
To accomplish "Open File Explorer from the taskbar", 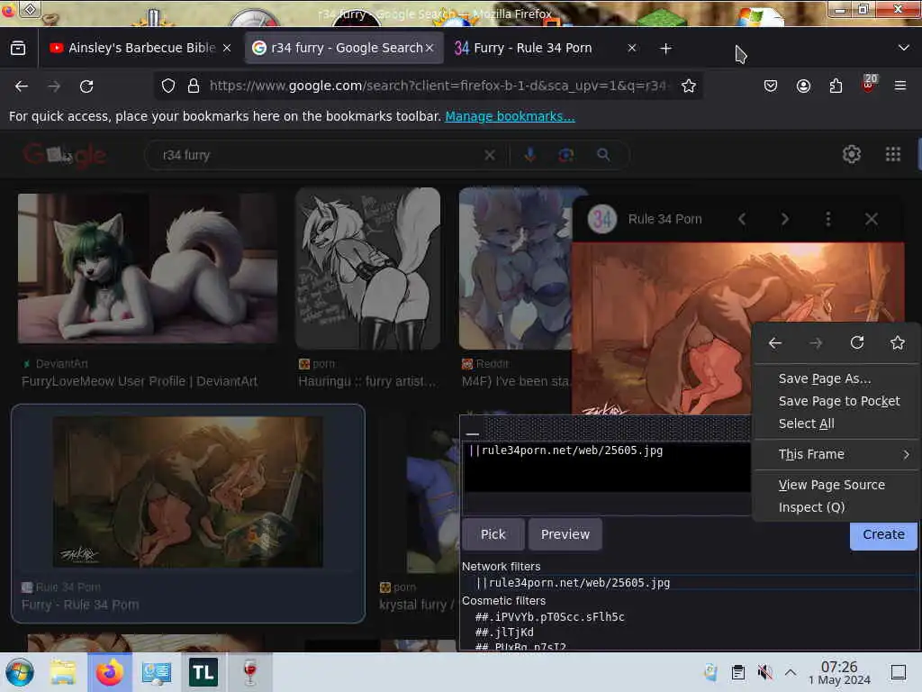I will coord(62,672).
